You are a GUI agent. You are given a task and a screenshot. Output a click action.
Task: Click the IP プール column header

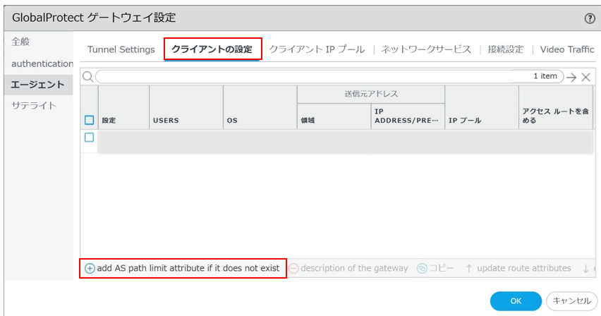pos(482,107)
